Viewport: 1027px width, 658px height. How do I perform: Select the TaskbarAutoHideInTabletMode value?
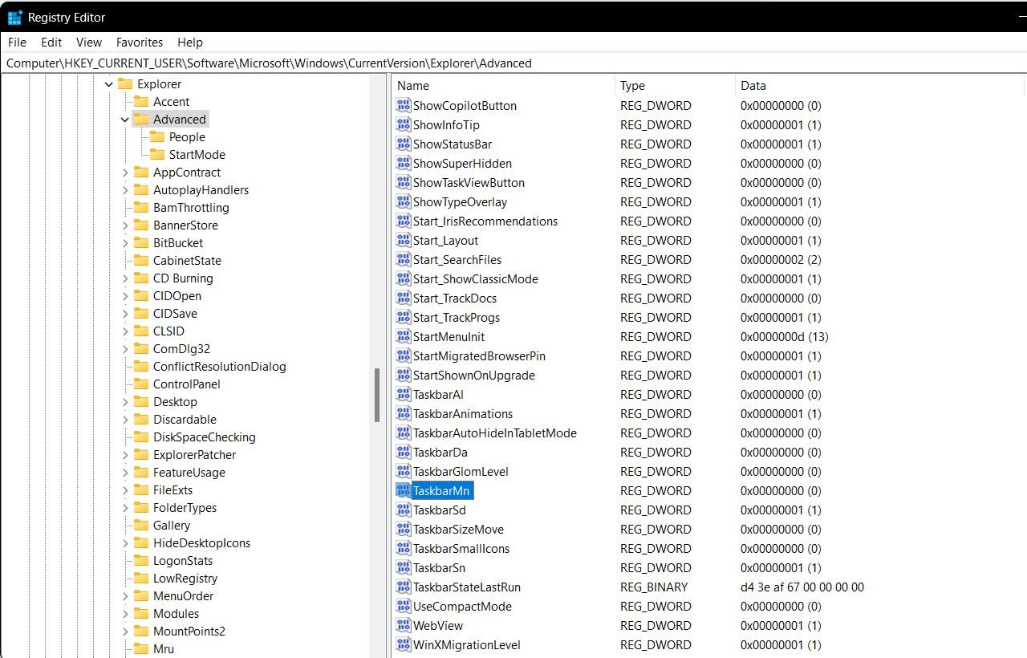pos(495,433)
